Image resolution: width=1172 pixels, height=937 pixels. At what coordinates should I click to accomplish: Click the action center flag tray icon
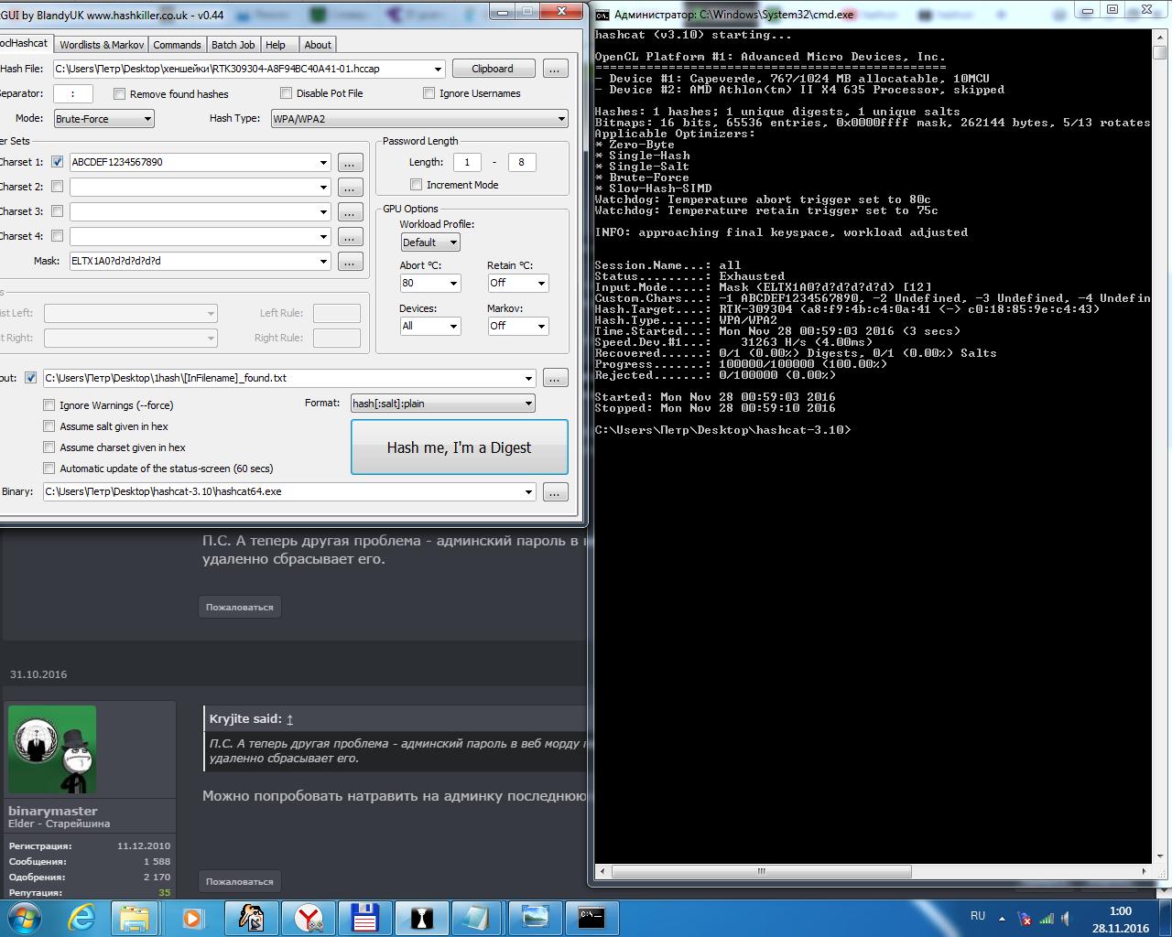1026,919
